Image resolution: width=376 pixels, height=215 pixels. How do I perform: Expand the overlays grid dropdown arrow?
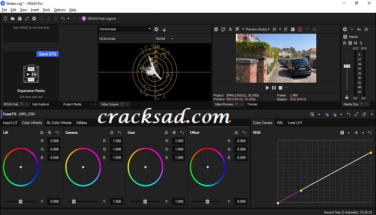pos(280,29)
